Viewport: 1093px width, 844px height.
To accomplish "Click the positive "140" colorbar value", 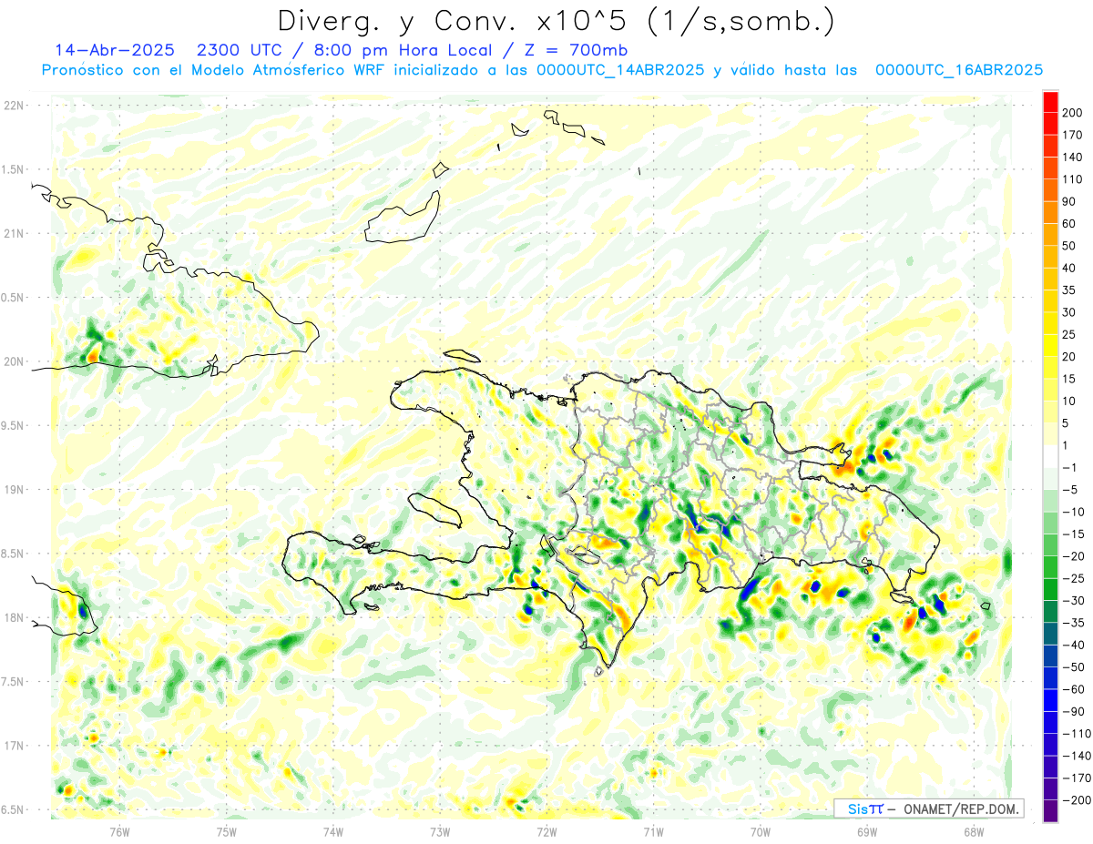I will [1073, 158].
